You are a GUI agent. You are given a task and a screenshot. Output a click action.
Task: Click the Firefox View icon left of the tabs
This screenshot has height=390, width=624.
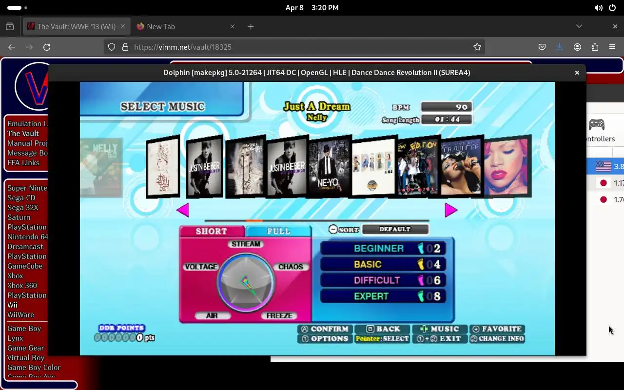tap(10, 26)
